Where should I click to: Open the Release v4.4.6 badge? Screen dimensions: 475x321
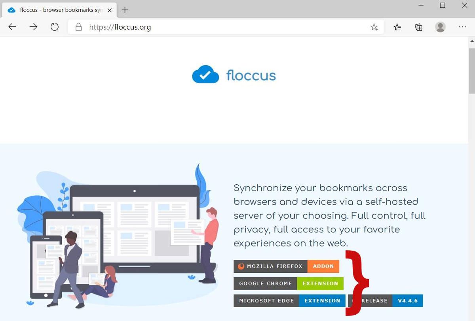[386, 301]
